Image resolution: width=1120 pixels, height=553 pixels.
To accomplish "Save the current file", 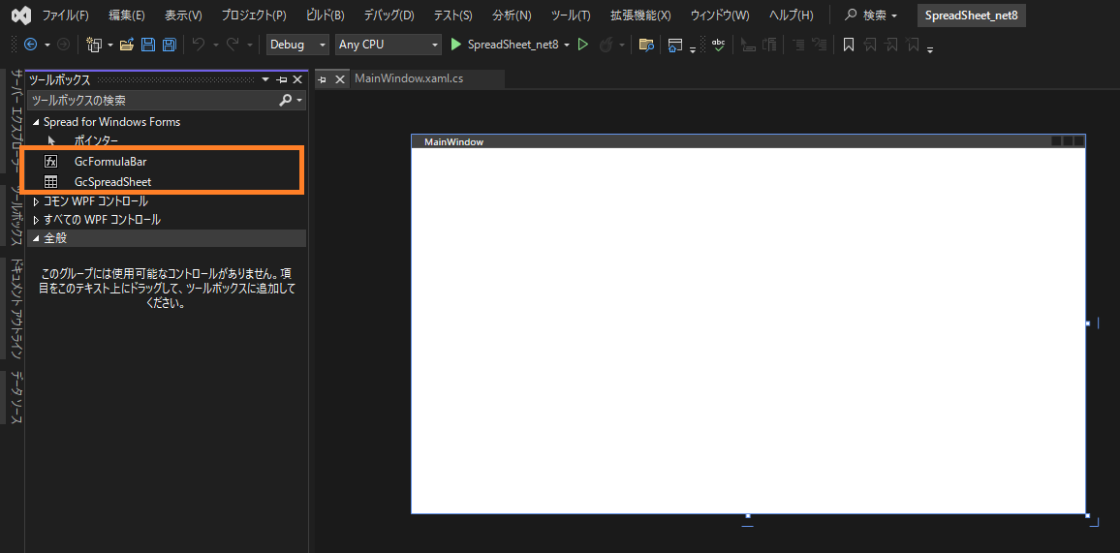I will [x=148, y=45].
